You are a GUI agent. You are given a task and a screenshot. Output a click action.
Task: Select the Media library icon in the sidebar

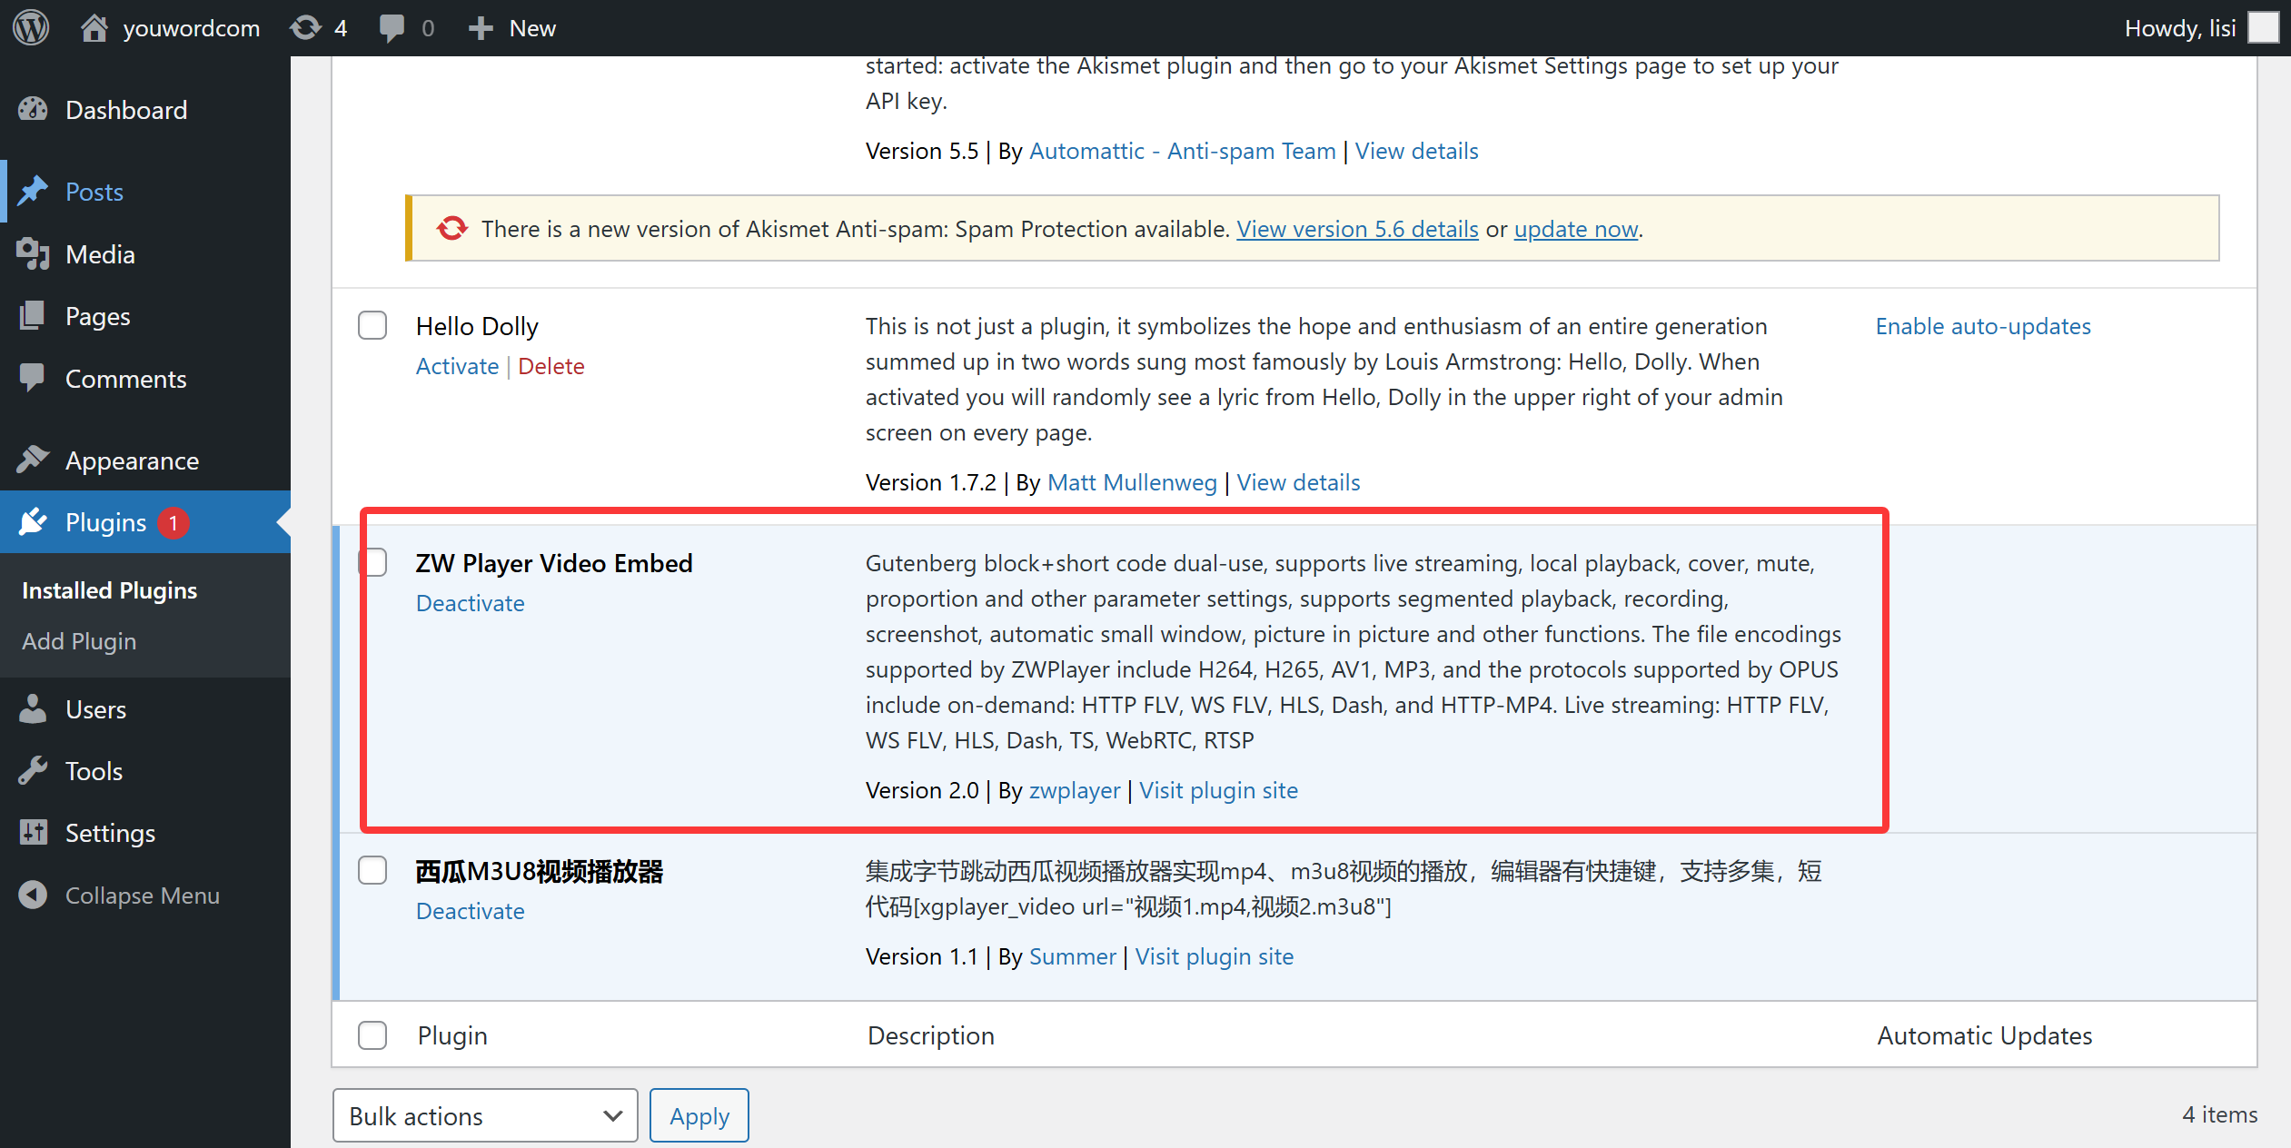[x=33, y=254]
